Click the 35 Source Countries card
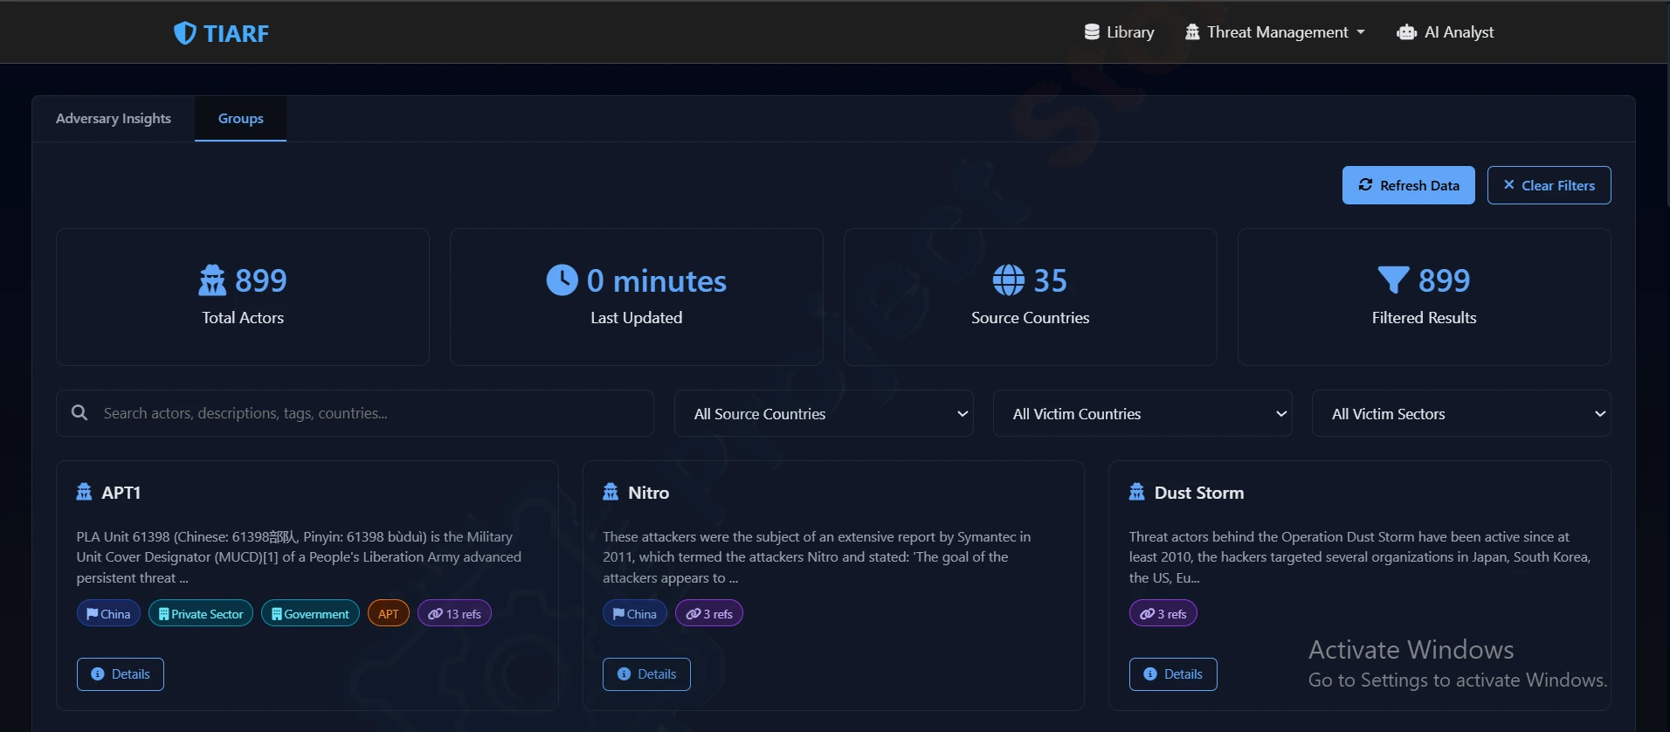Image resolution: width=1670 pixels, height=732 pixels. click(x=1031, y=297)
